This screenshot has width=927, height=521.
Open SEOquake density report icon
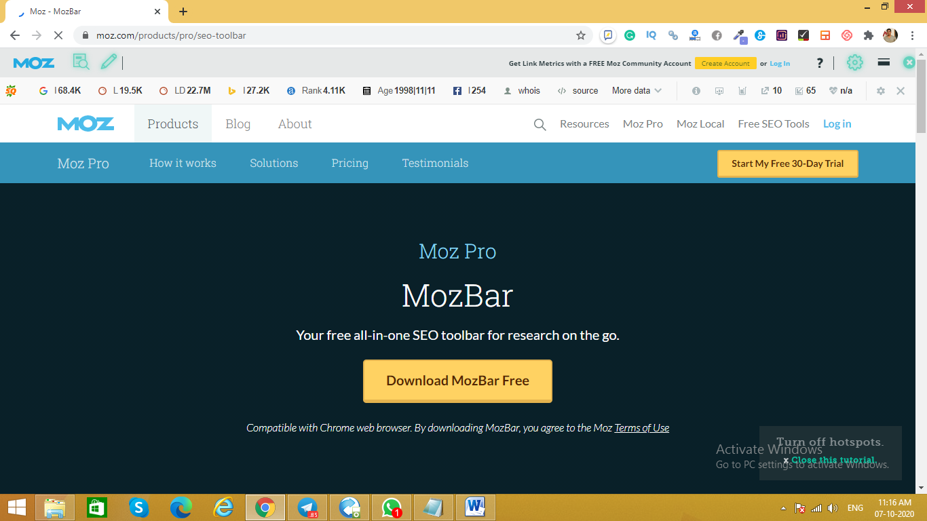click(x=742, y=90)
